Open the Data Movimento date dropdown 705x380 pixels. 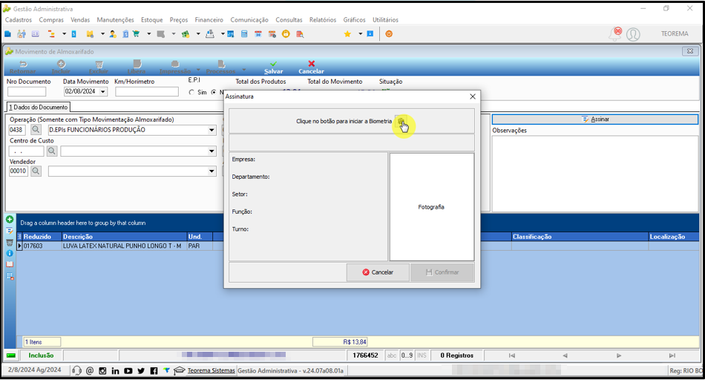(x=103, y=91)
